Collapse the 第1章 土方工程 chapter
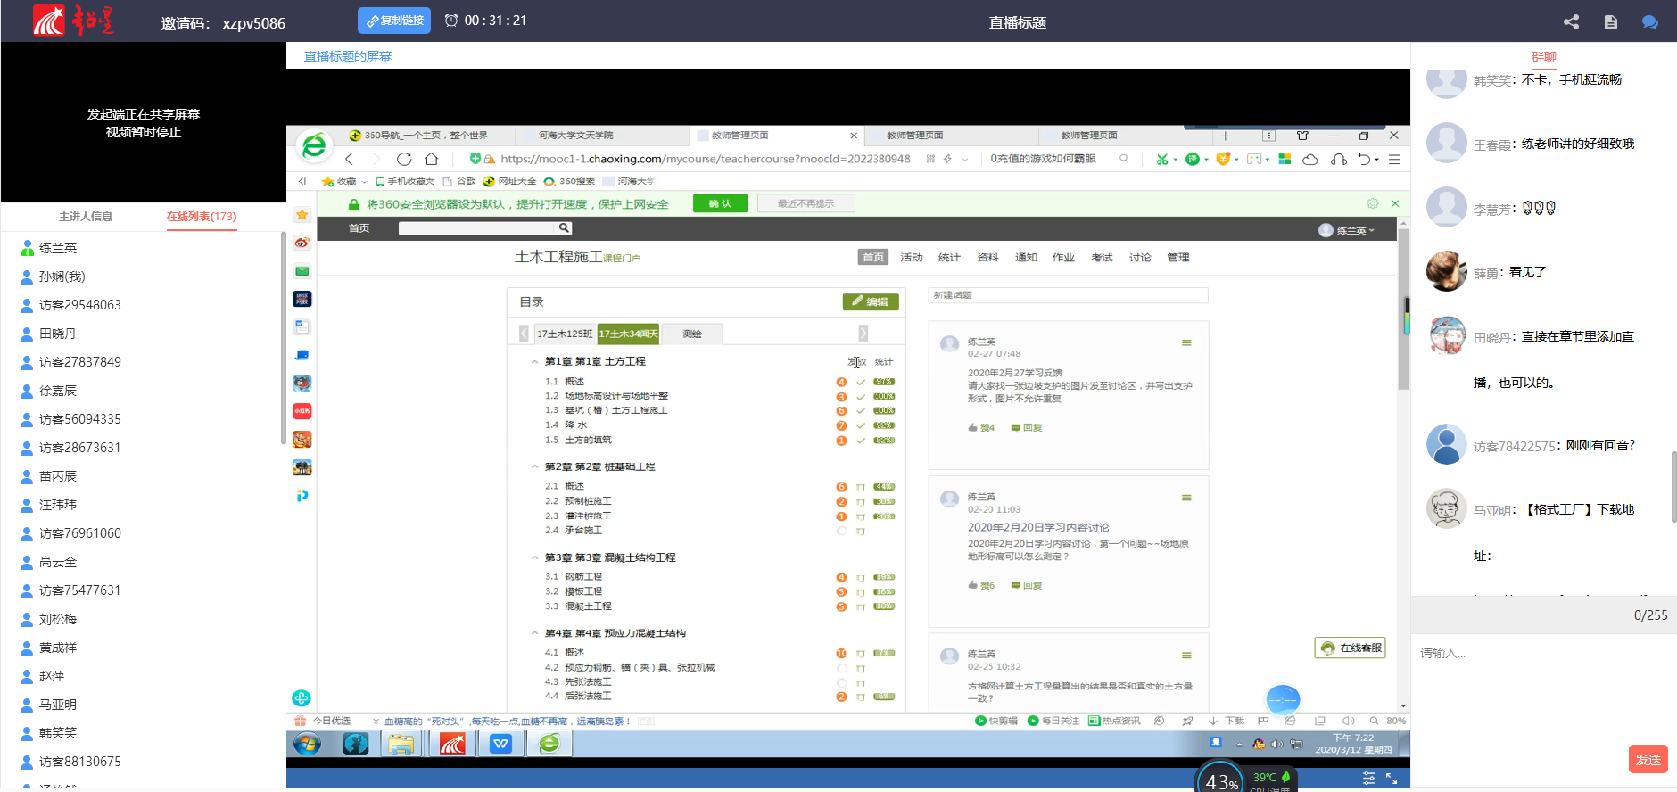The height and width of the screenshot is (792, 1677). [535, 362]
